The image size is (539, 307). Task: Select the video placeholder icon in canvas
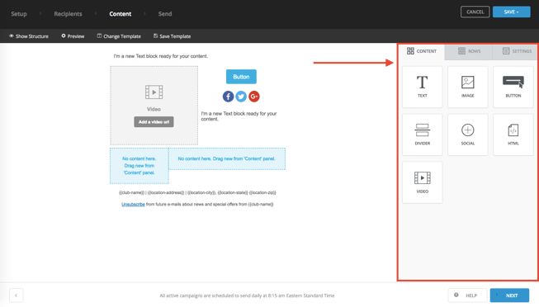(x=154, y=92)
